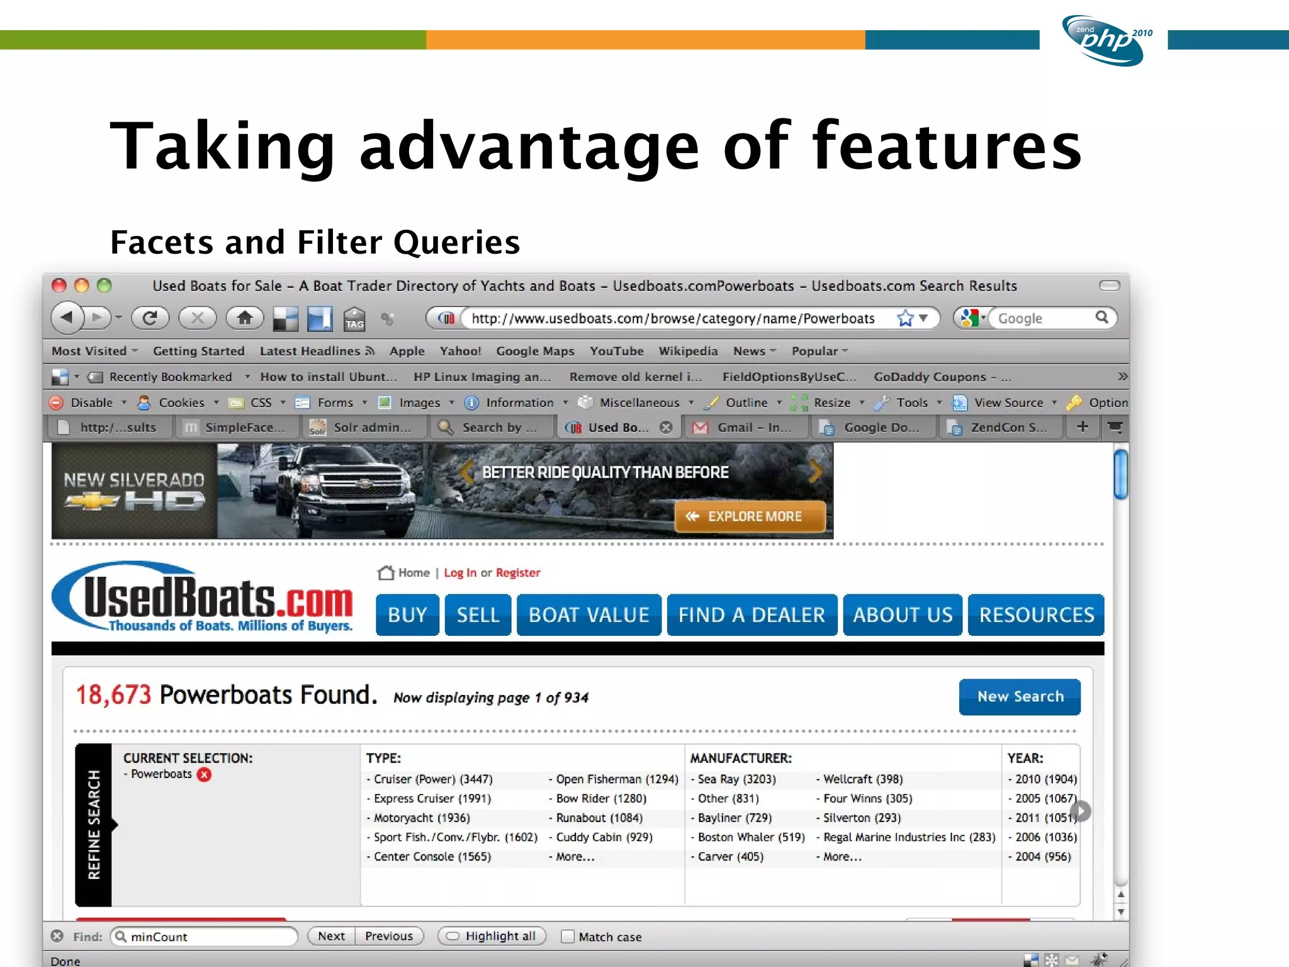This screenshot has height=967, width=1289.
Task: Click the New Search button
Action: pyautogui.click(x=1019, y=696)
